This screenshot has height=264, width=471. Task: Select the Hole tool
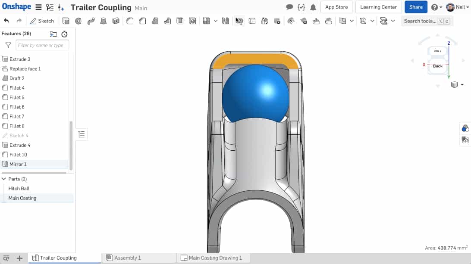coord(192,21)
